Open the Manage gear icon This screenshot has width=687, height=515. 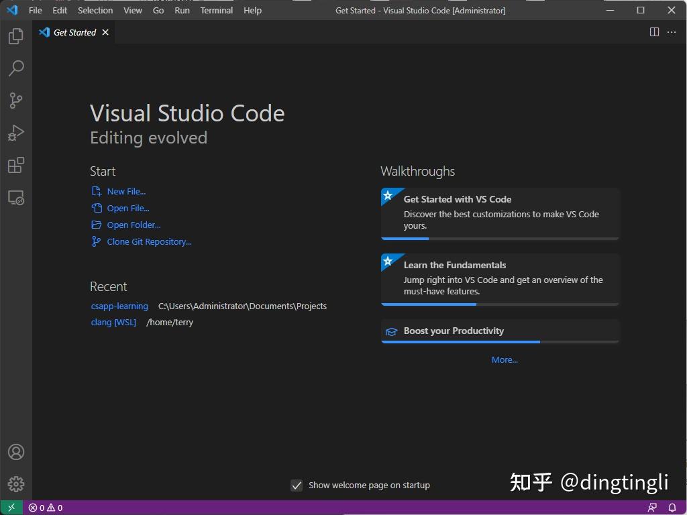tap(15, 484)
